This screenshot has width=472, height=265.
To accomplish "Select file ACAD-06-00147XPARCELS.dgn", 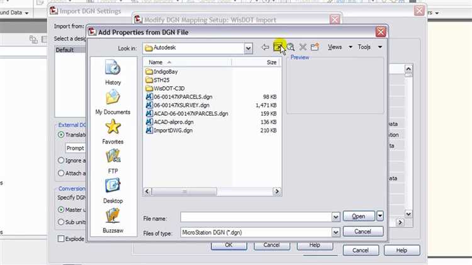I will 187,114.
